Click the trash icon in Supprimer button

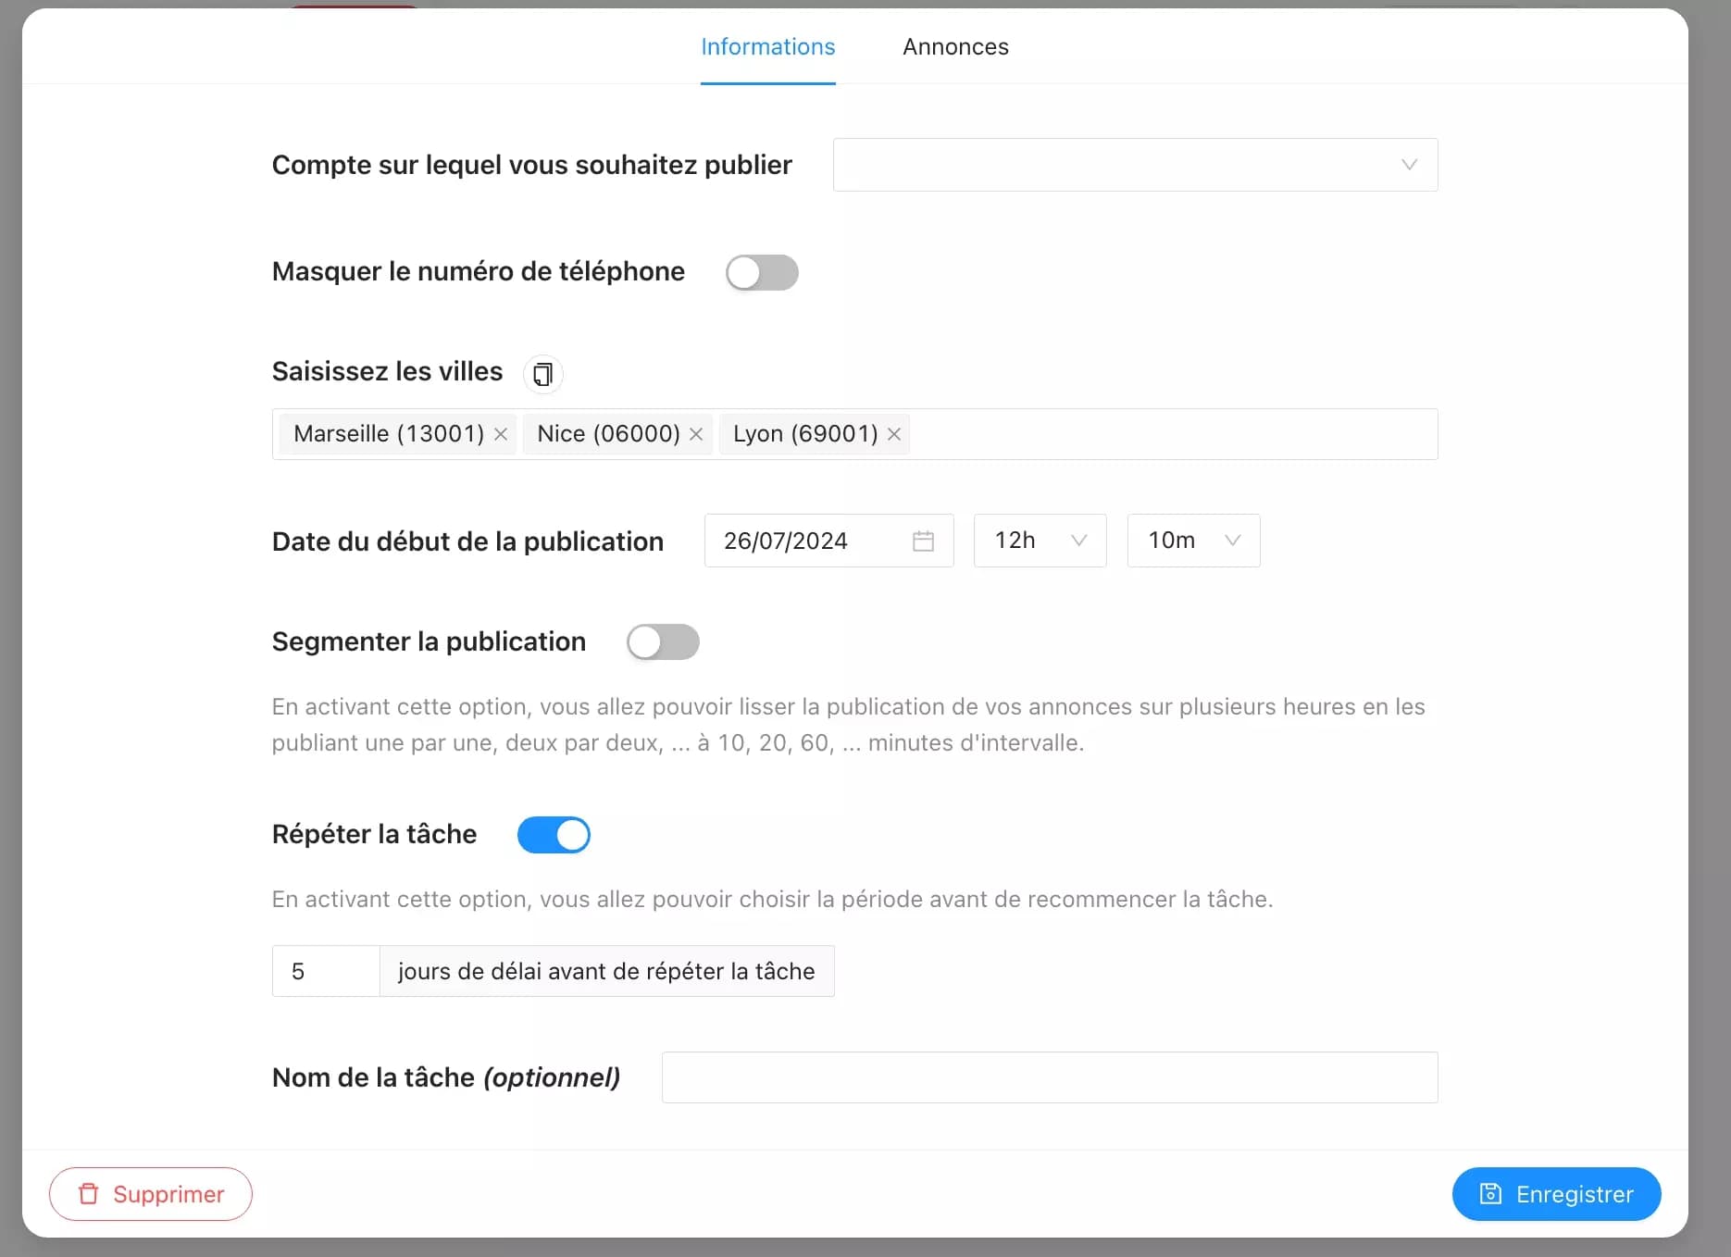(x=90, y=1194)
